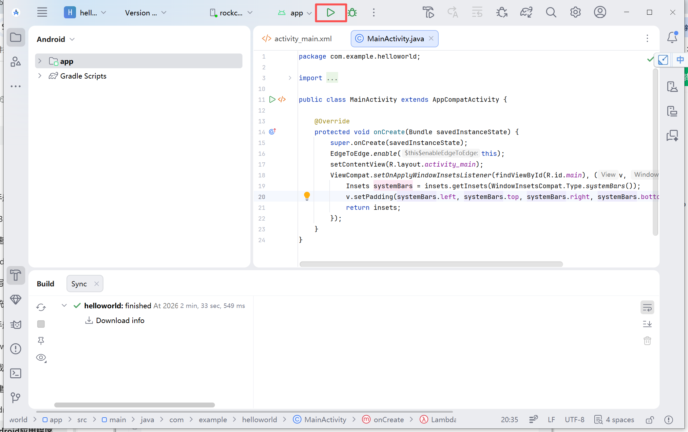Toggle scroll to end in build output

647,324
